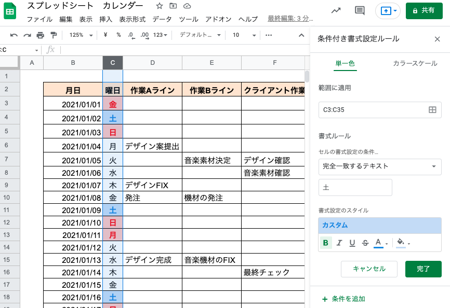This screenshot has width=450, height=308.
Task: Open the fill color picker in style
Action: (403, 243)
